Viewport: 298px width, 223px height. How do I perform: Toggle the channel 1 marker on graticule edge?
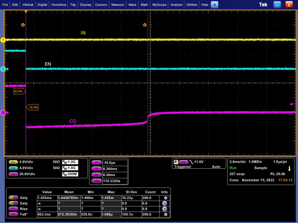(x=3, y=40)
